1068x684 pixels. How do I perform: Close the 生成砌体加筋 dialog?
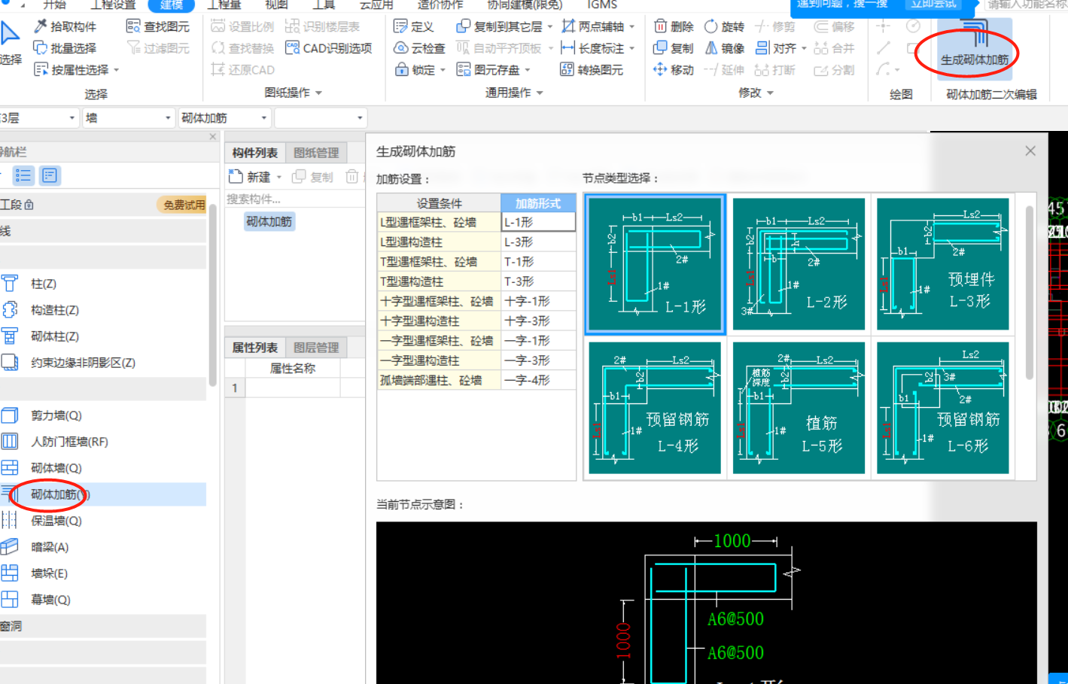click(x=1030, y=151)
